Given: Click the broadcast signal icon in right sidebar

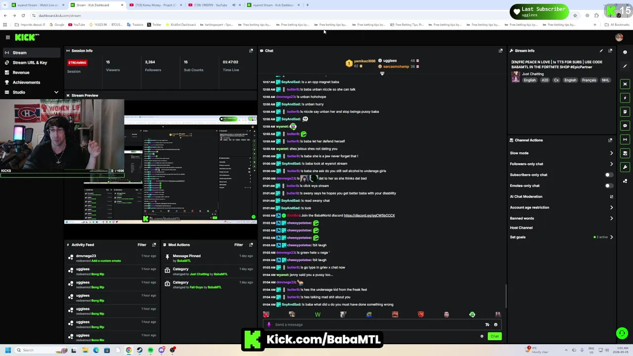Looking at the screenshot, I should click(x=625, y=139).
